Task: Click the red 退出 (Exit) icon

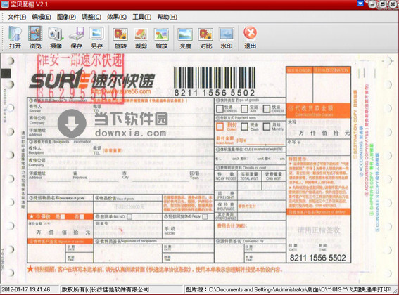Action: point(250,37)
